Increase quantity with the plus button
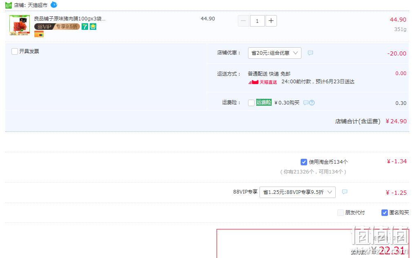The image size is (412, 258). coord(271,21)
